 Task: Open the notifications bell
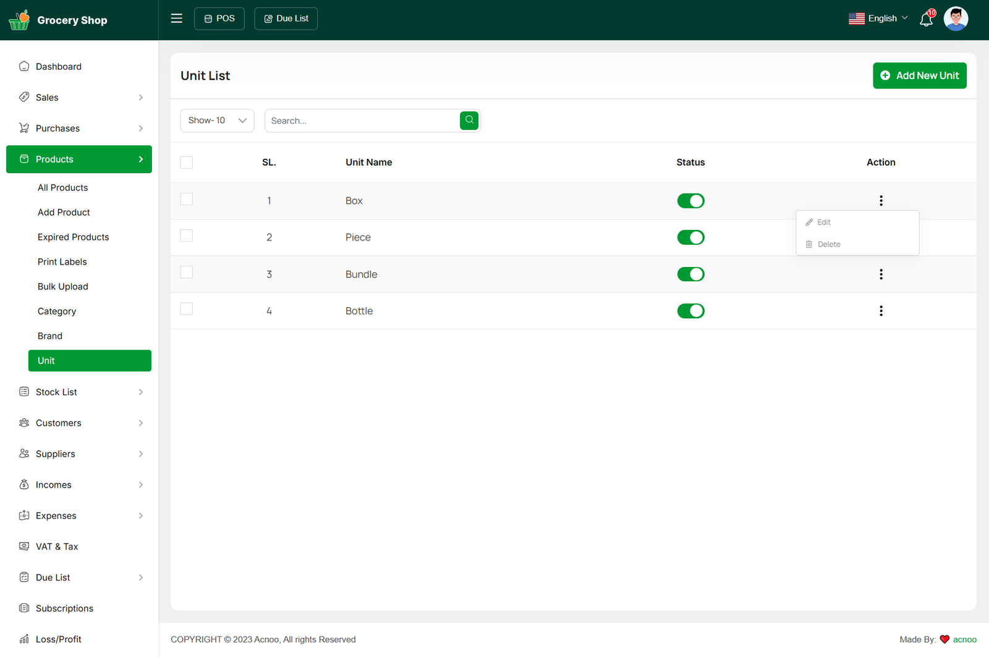[x=926, y=19]
